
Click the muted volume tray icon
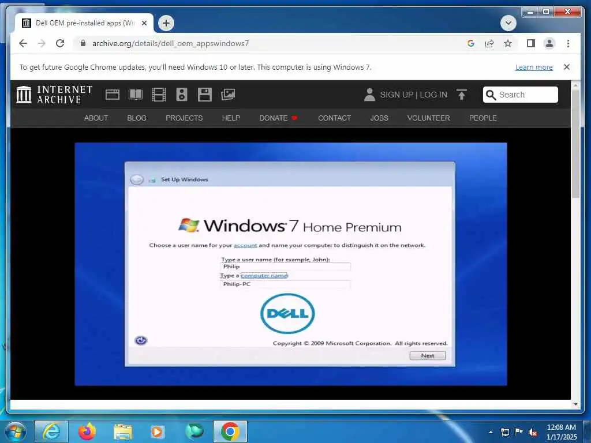[533, 432]
